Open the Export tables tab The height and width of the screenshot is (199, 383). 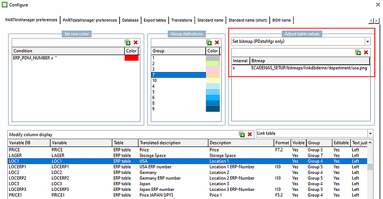coord(155,20)
